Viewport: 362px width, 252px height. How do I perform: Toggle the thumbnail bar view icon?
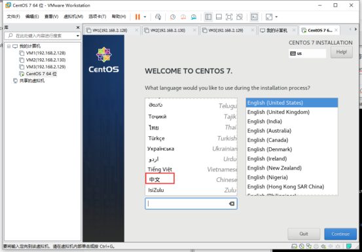[219, 17]
